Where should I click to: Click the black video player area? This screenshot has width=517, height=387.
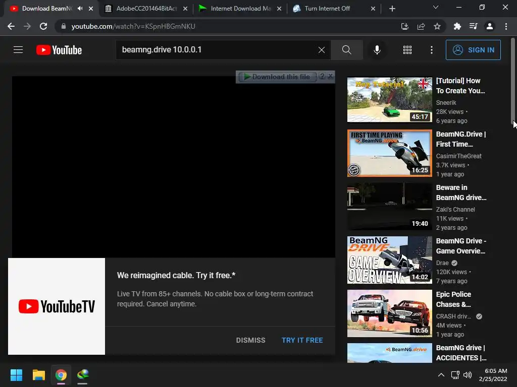click(174, 167)
